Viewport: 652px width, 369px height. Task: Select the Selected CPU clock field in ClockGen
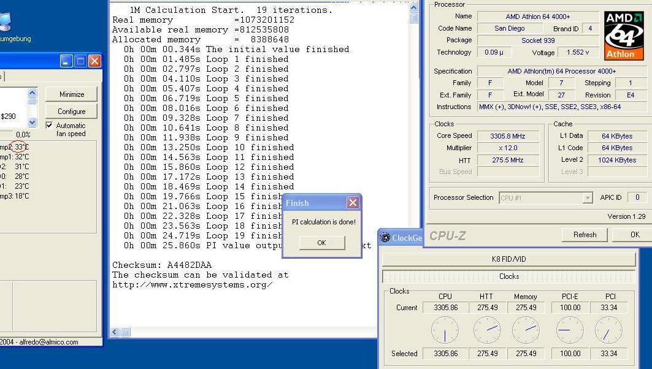(445, 354)
